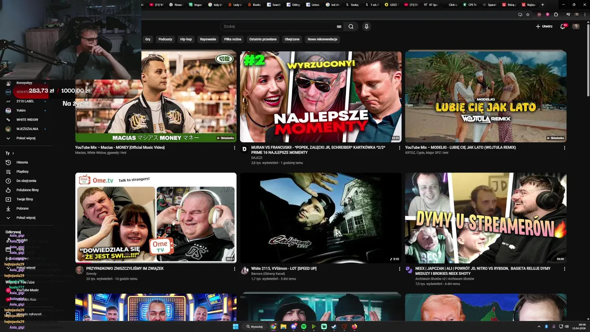
Task: Open the Najlepsze Momenty video thumbnail
Action: tap(321, 96)
